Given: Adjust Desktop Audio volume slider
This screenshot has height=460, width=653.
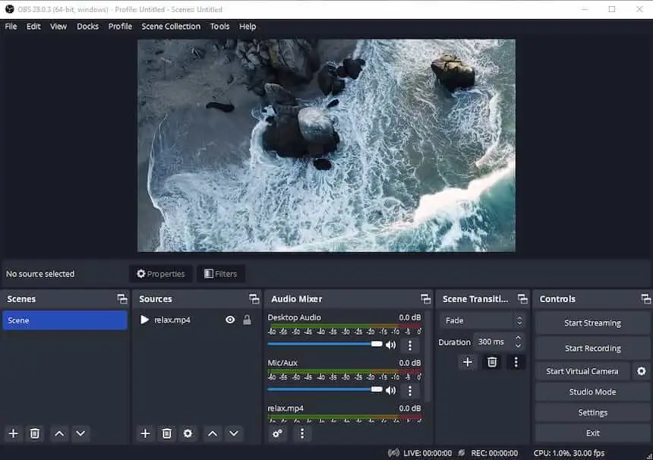Looking at the screenshot, I should click(325, 344).
